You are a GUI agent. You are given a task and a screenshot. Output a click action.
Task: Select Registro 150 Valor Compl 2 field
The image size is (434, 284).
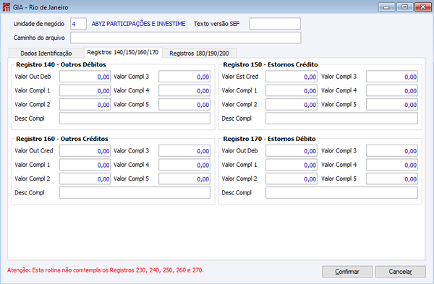pos(292,105)
